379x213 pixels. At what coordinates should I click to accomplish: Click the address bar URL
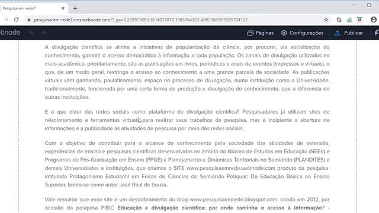141,20
